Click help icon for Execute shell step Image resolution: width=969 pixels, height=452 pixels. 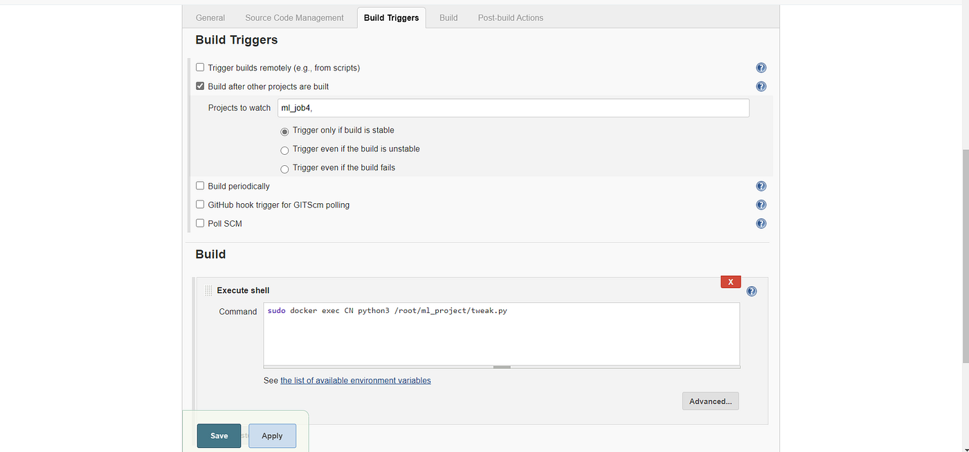click(x=752, y=291)
